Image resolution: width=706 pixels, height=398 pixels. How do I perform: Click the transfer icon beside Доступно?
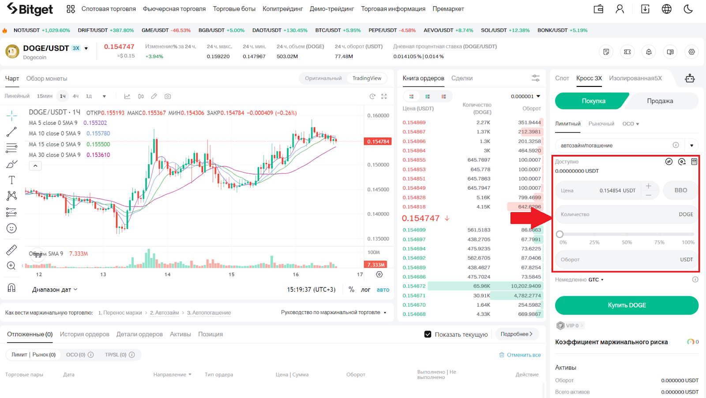669,161
